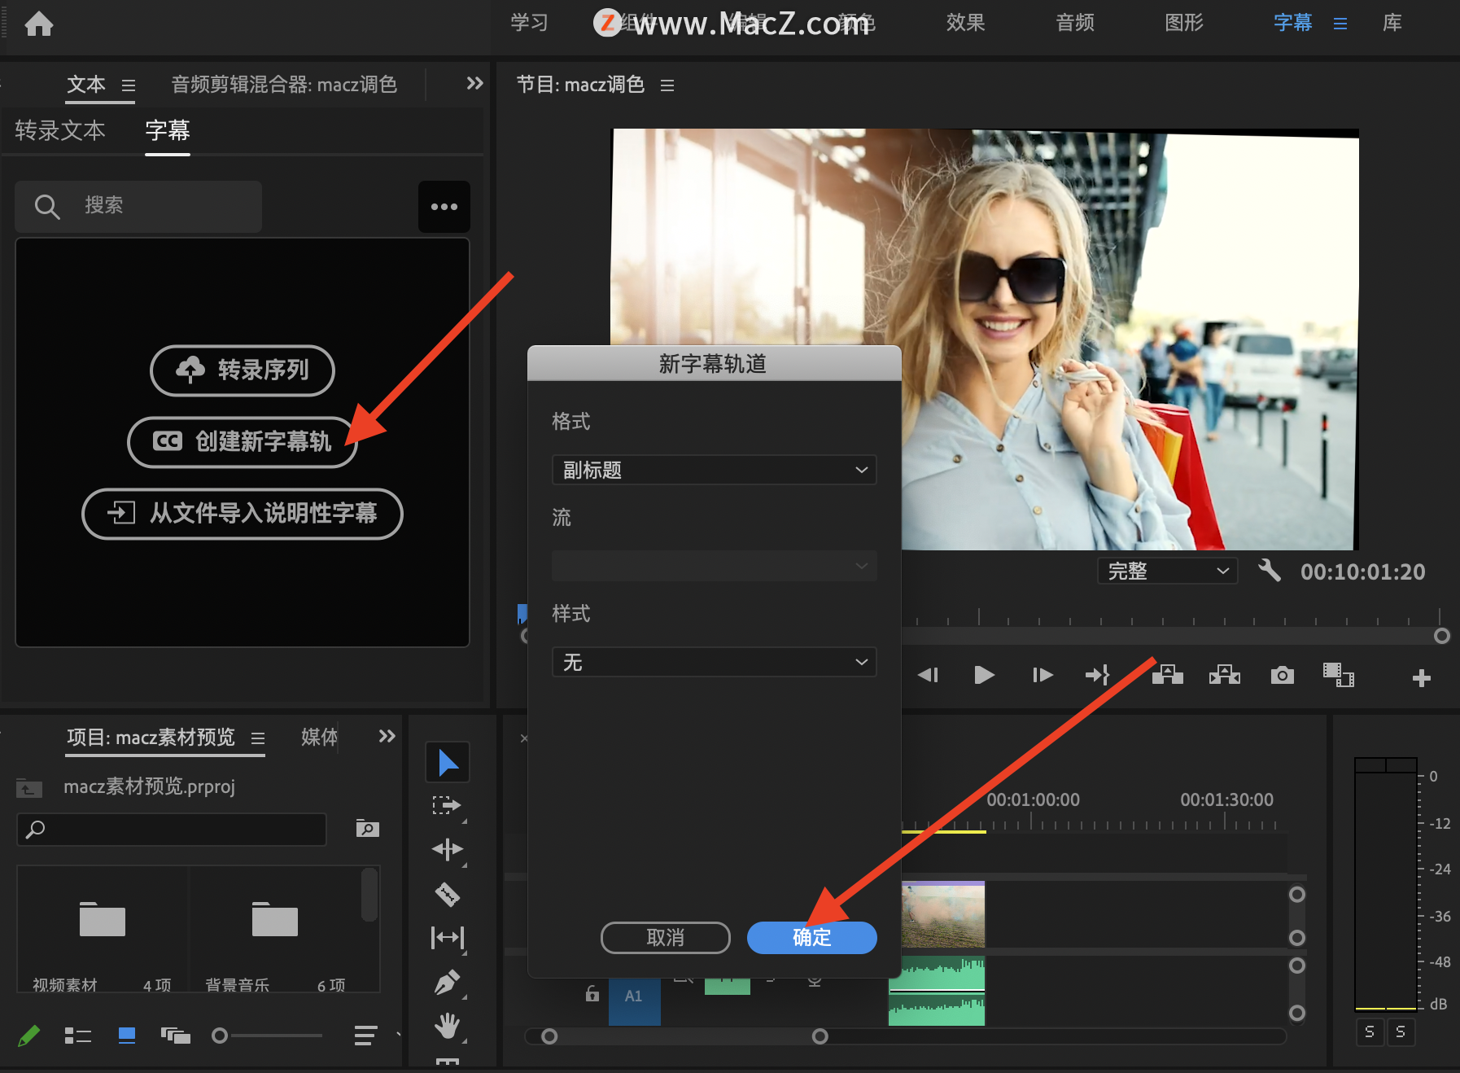1460x1073 pixels.
Task: Open the 字幕 workspace menu icon
Action: pyautogui.click(x=1340, y=24)
